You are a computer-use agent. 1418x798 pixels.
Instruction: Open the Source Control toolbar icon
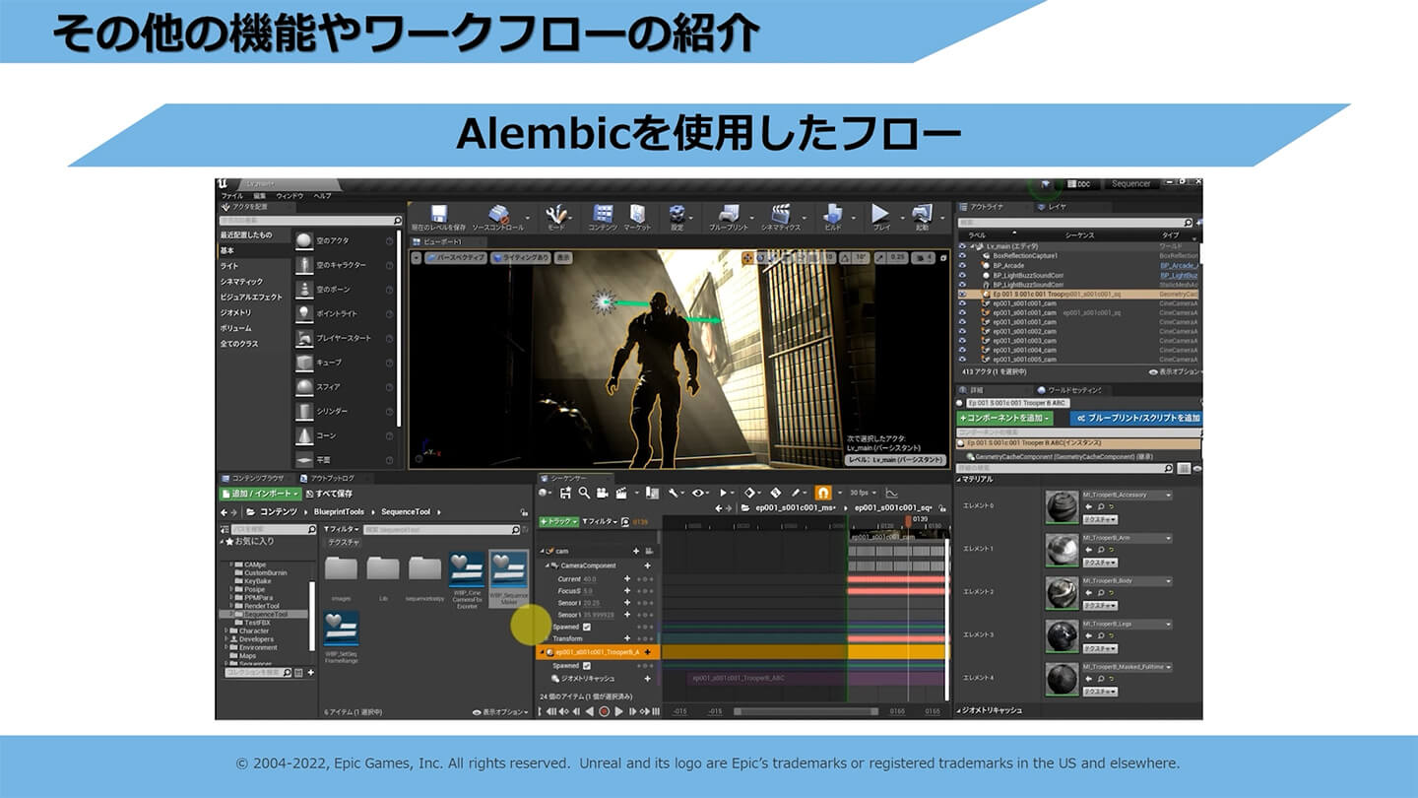pyautogui.click(x=498, y=214)
